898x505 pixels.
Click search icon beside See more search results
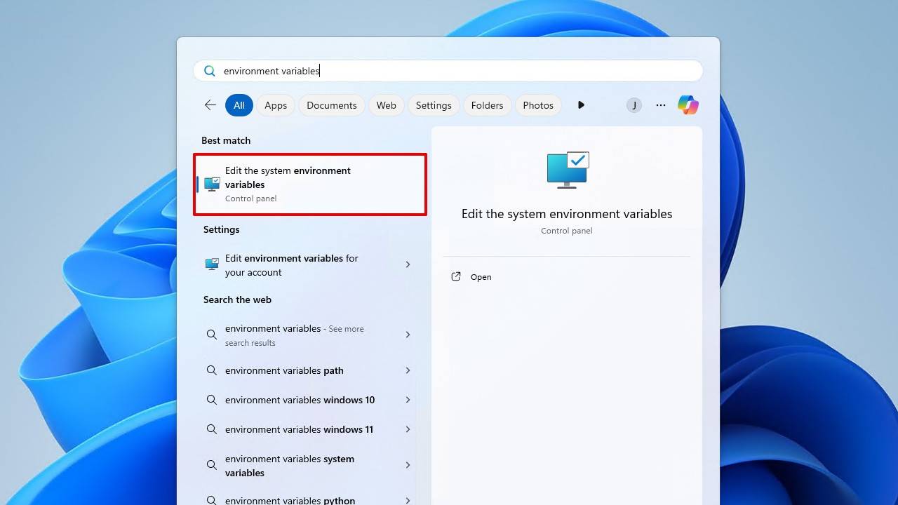tap(211, 335)
